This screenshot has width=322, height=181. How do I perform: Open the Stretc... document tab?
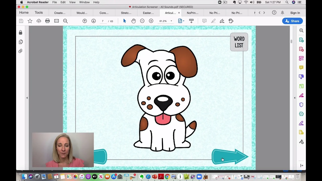click(126, 13)
